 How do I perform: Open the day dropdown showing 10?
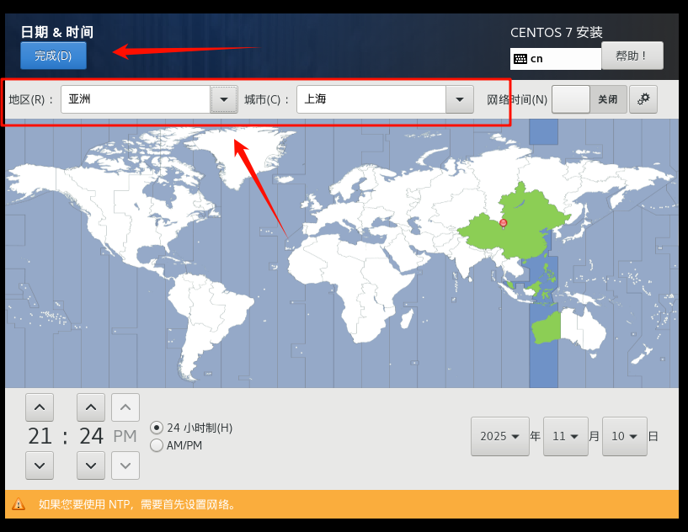click(625, 436)
